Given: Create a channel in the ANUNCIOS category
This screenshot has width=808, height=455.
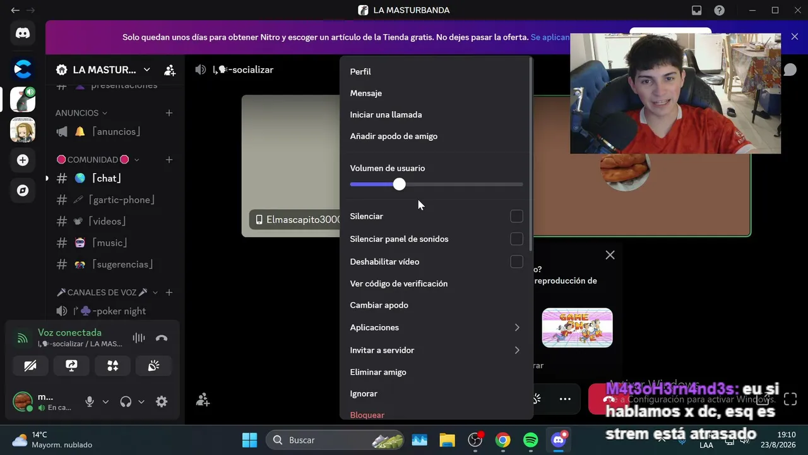Looking at the screenshot, I should tap(169, 112).
